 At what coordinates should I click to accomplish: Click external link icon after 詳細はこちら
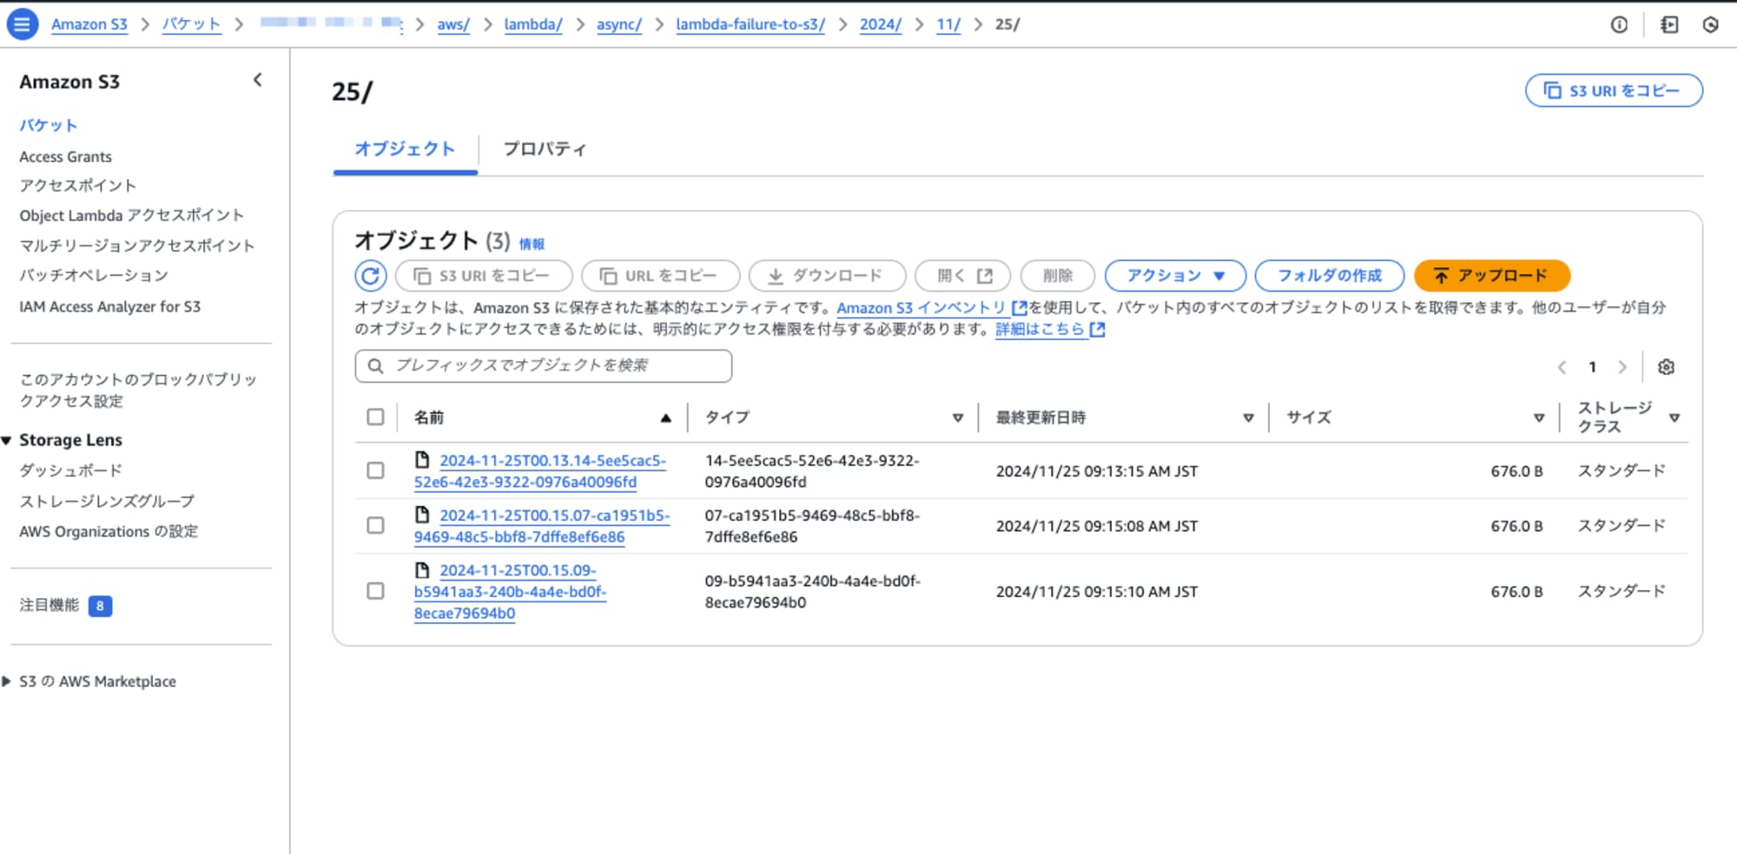coord(1097,330)
